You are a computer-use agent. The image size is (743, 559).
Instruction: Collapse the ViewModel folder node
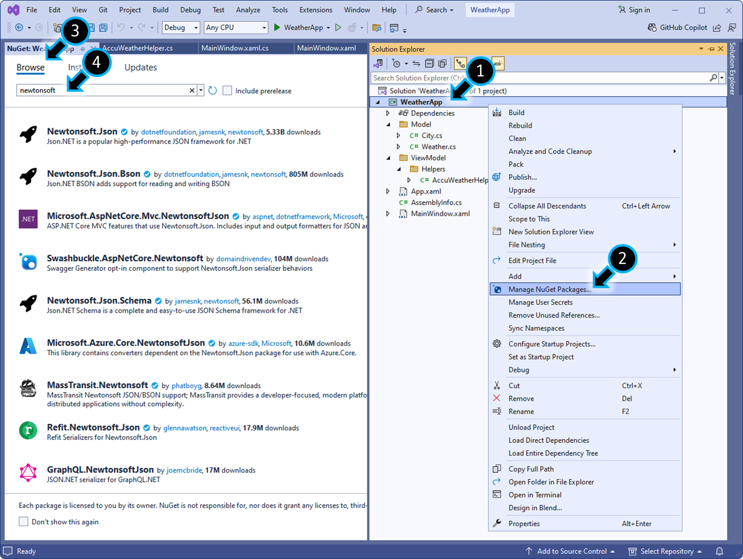[388, 158]
